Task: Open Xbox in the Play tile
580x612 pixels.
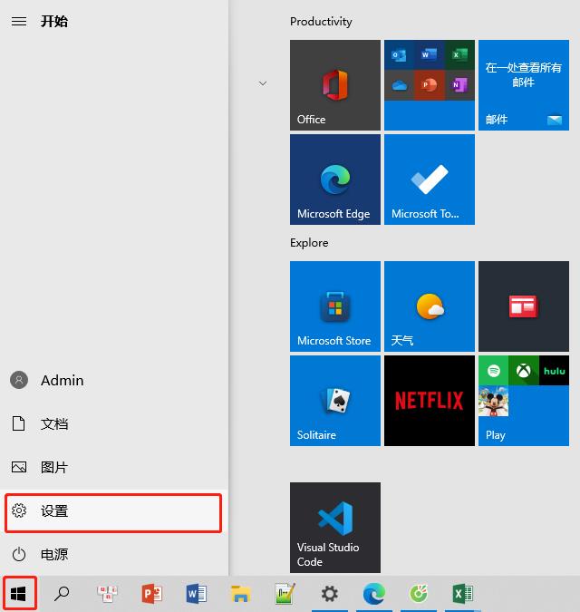Action: coord(524,371)
